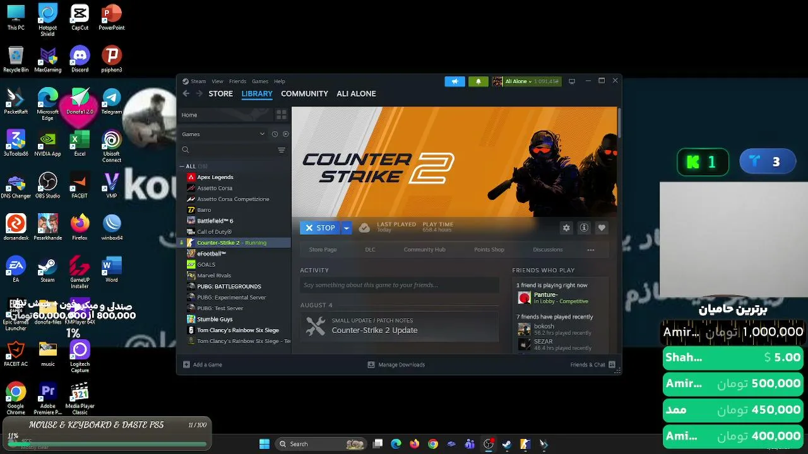Open the library collections grid view icon
Viewport: 808px width, 454px height.
(282, 115)
